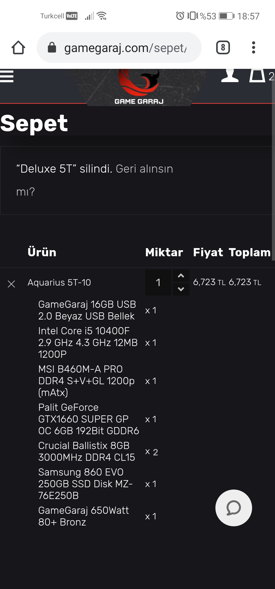This screenshot has height=589, width=275.
Task: Click the Game Garaj logo
Action: point(139,87)
